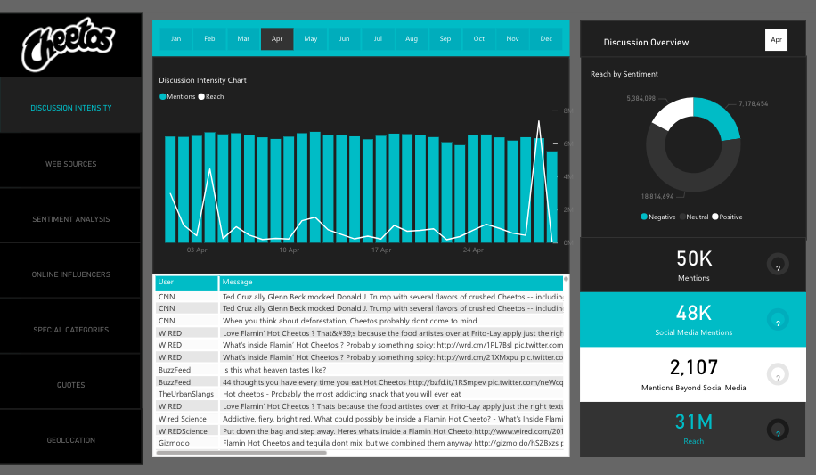The image size is (816, 475).
Task: Select the Sep month filter
Action: point(445,38)
